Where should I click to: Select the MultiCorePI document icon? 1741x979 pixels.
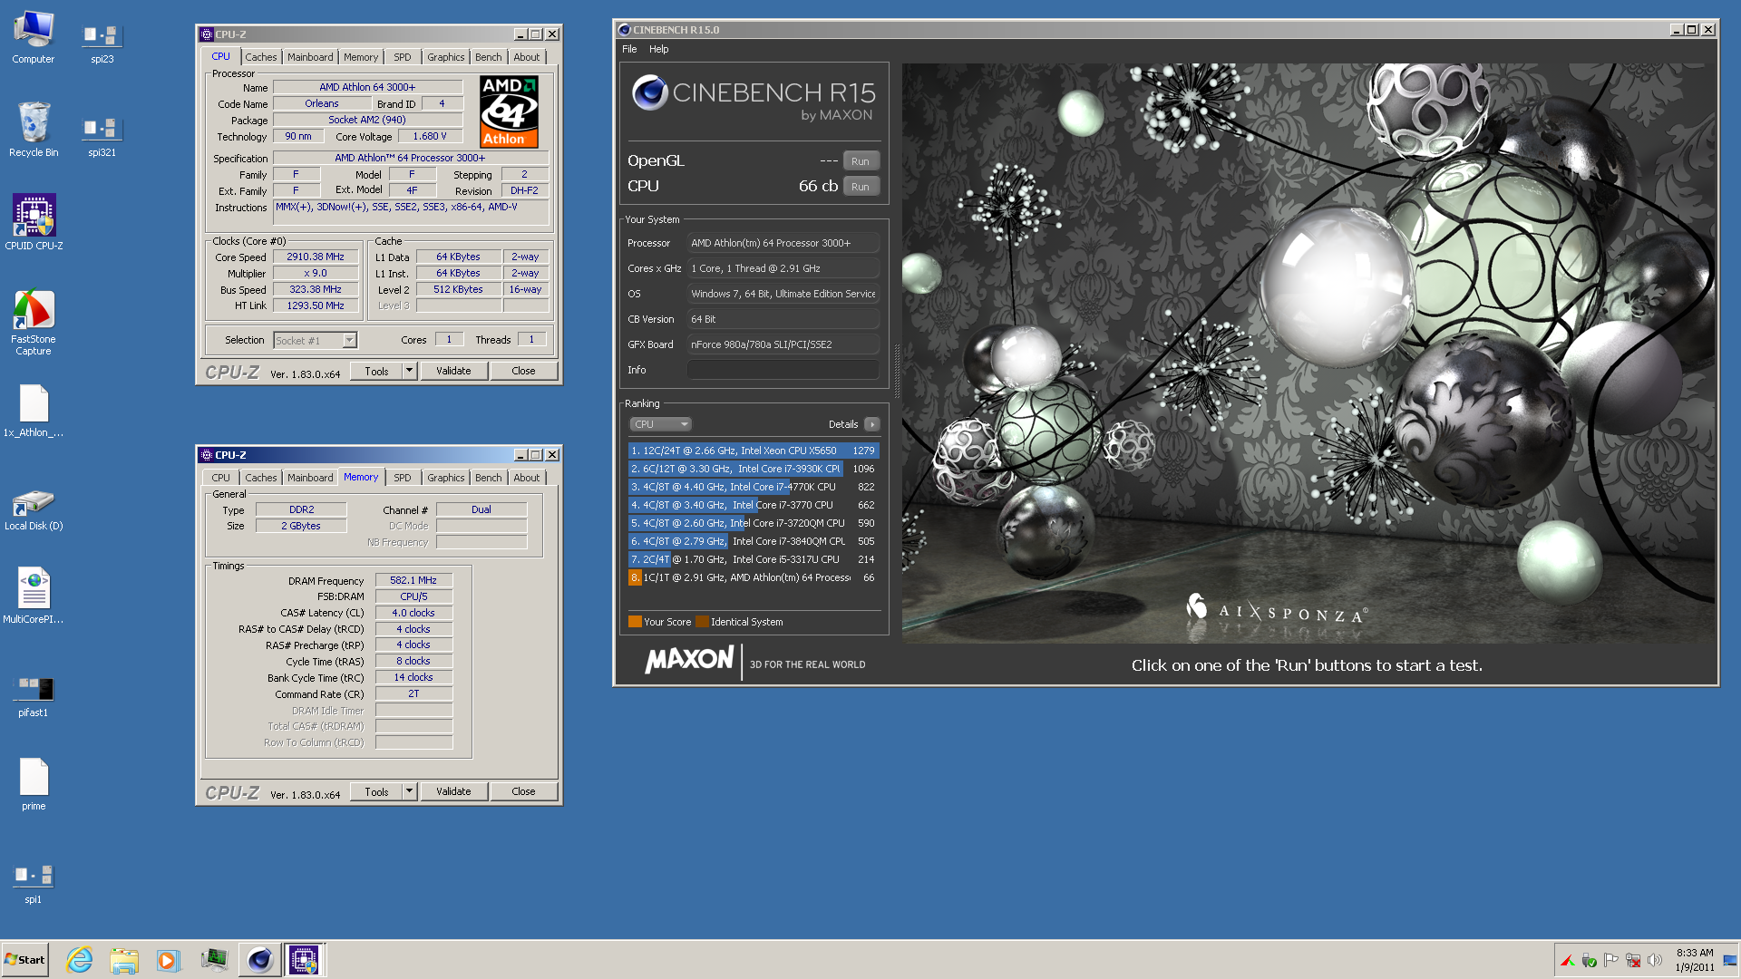click(x=34, y=595)
